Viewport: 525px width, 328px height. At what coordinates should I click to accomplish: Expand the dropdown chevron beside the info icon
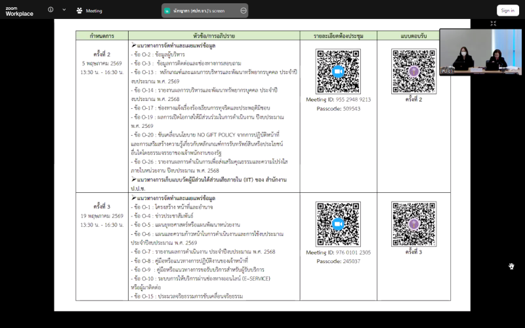[64, 10]
